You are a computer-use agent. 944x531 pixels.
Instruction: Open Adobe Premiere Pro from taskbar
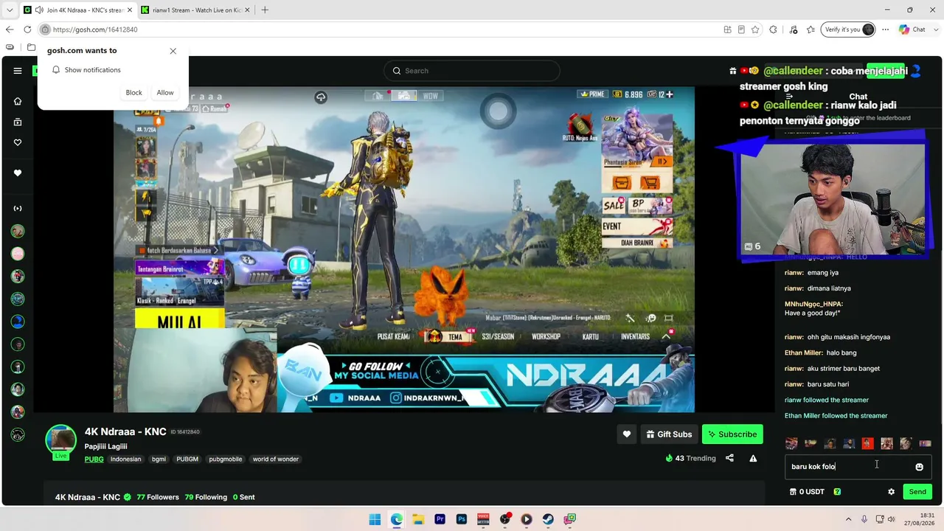pos(440,519)
